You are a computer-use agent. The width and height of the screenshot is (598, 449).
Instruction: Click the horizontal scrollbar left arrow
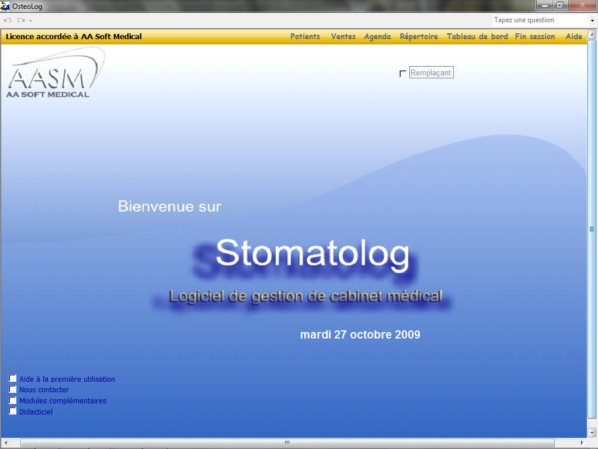click(x=6, y=443)
